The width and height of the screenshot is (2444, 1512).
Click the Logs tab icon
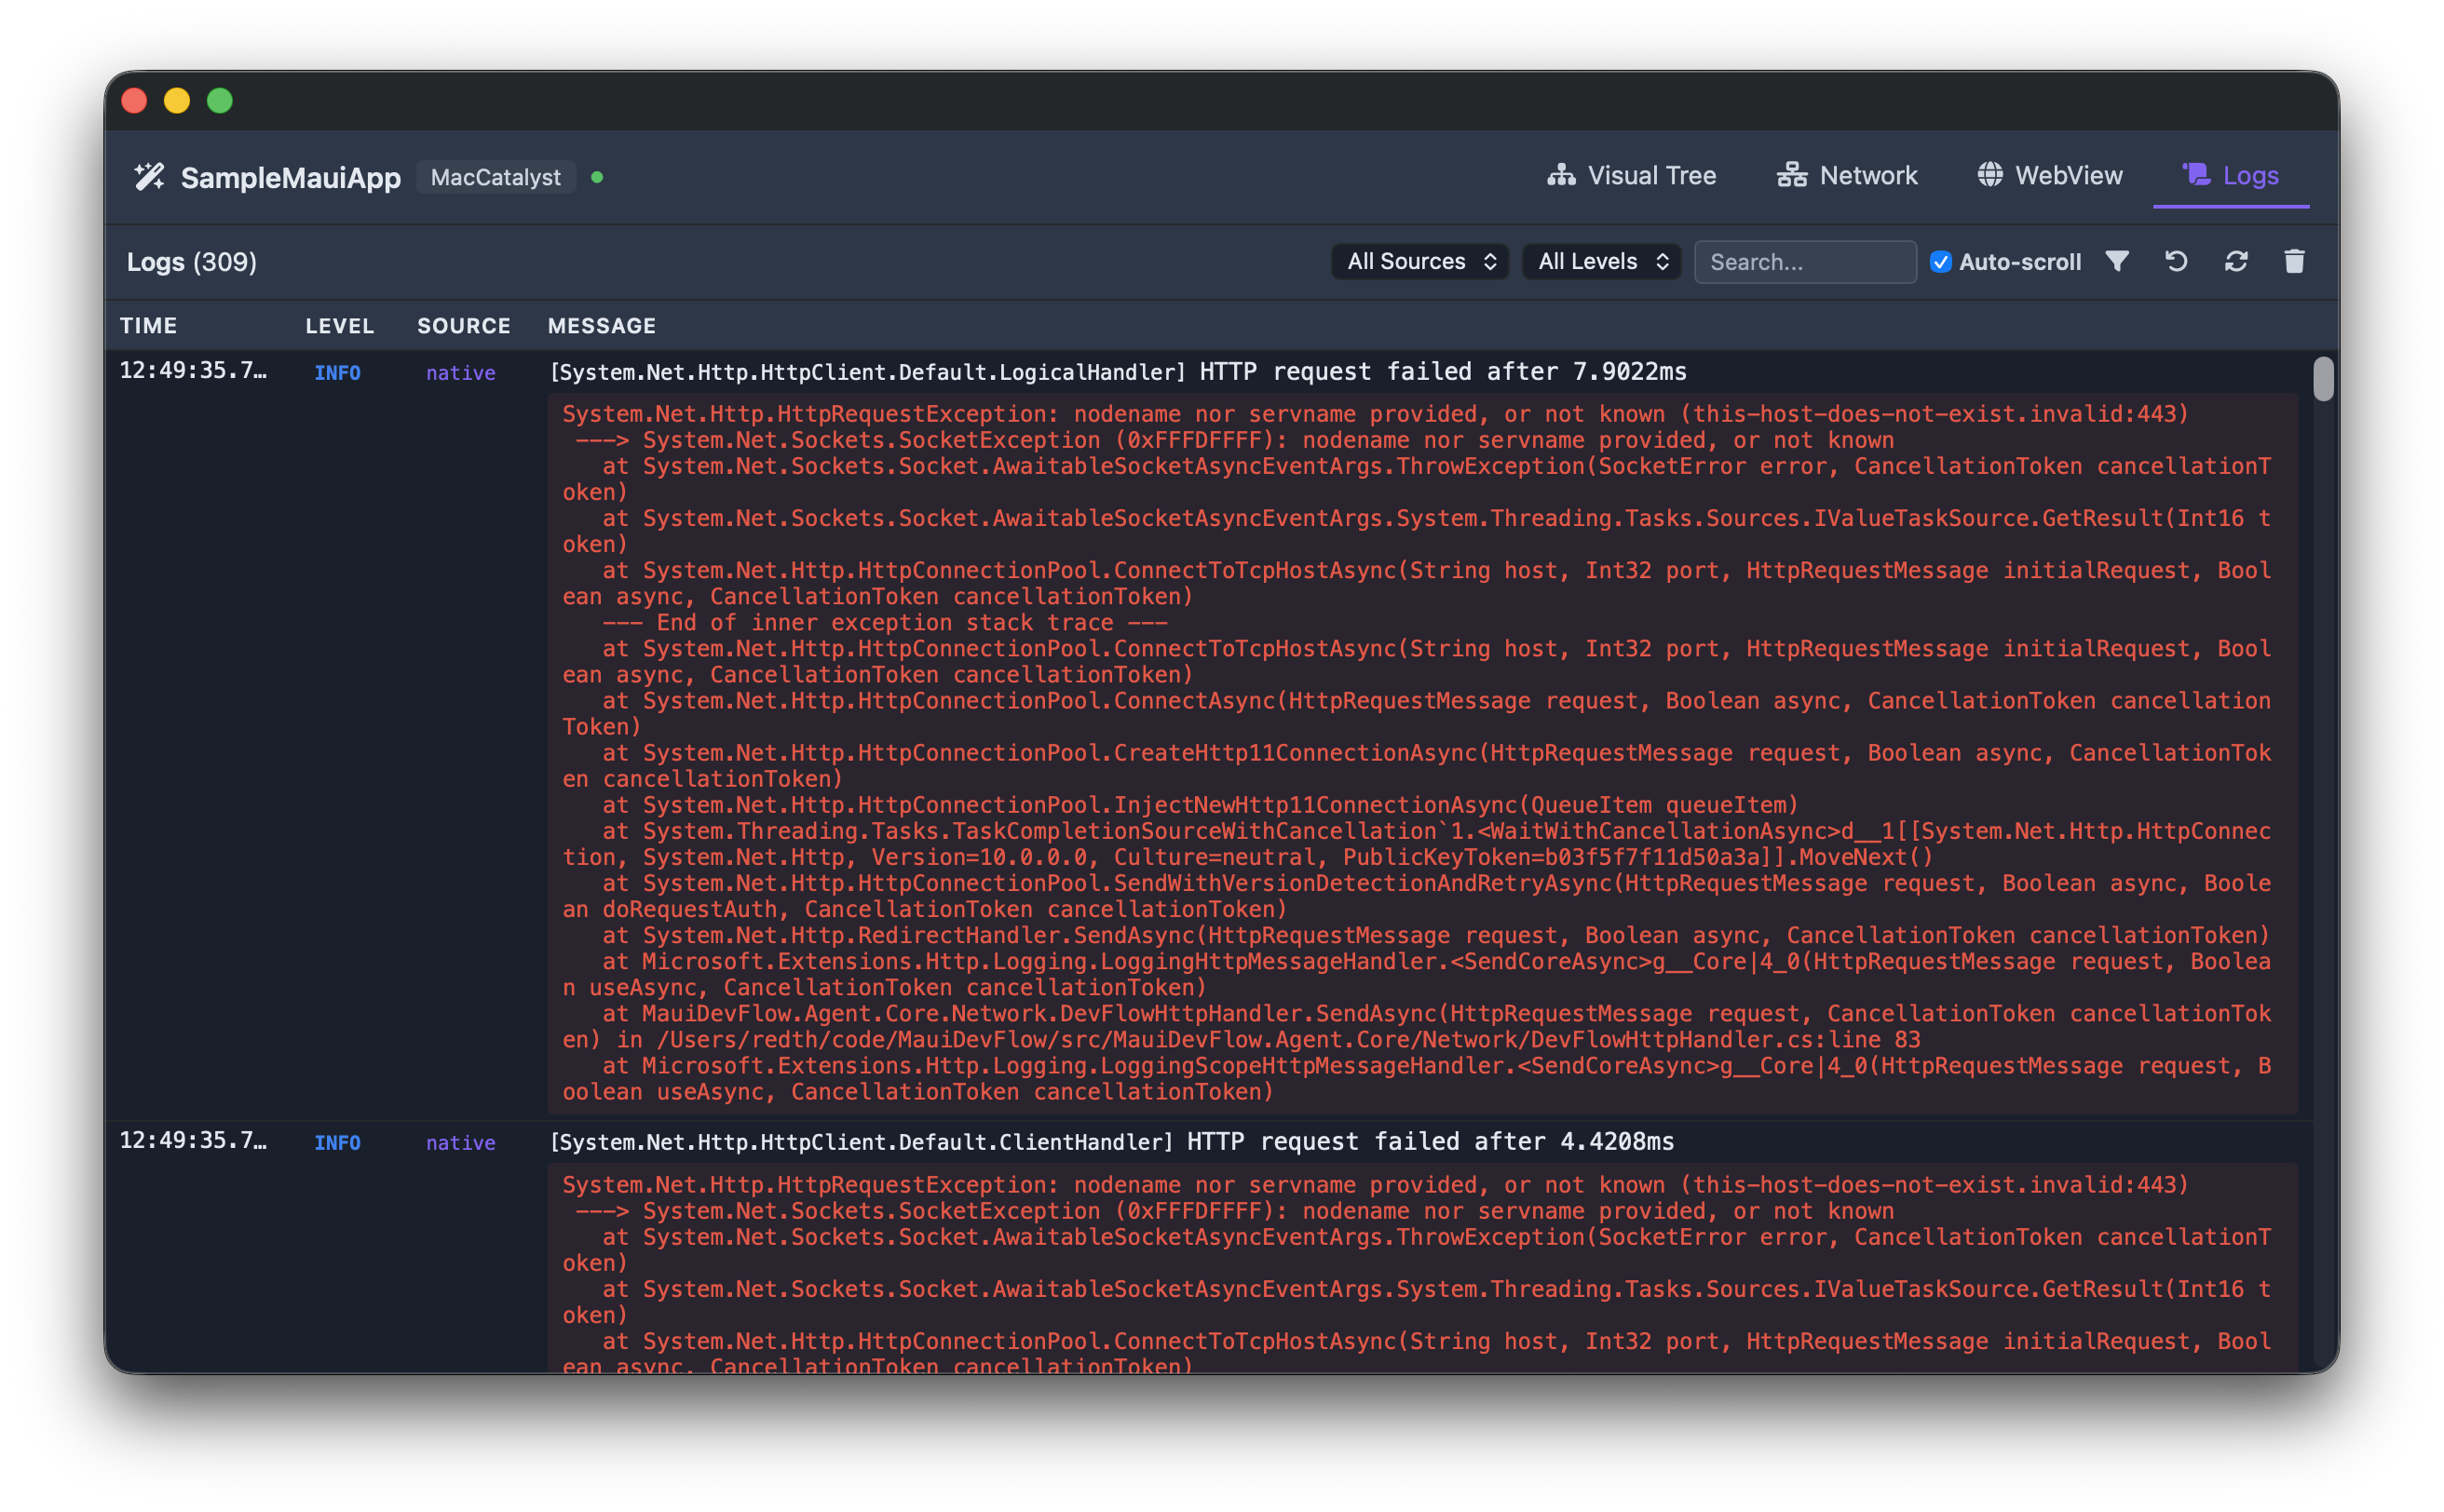click(x=2196, y=174)
